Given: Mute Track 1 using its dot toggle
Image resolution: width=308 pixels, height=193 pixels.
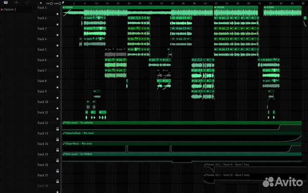Looking at the screenshot, I should pyautogui.click(x=58, y=14).
